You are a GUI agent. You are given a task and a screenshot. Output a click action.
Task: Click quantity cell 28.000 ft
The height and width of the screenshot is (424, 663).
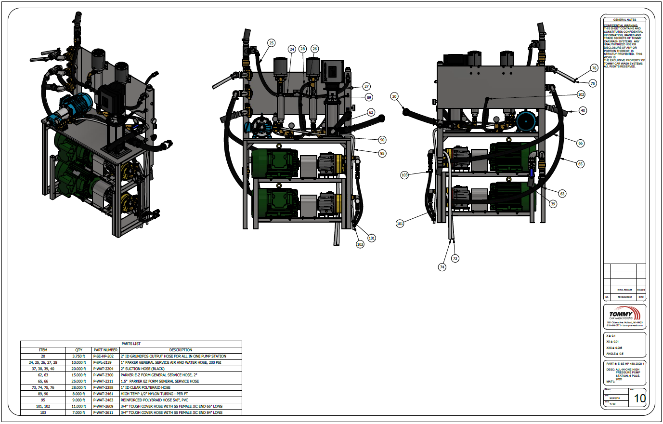click(79, 387)
